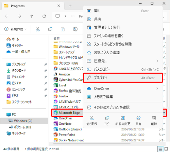The image size is (170, 152).
Task: Click the Copy icon in the toolbar
Action: point(50,29)
